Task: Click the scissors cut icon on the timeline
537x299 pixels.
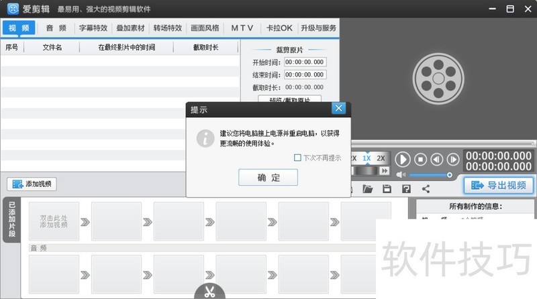Action: (x=209, y=293)
